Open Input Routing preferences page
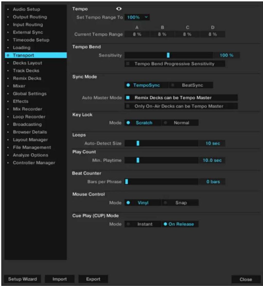Viewport: 263px width, 286px height. click(x=28, y=25)
